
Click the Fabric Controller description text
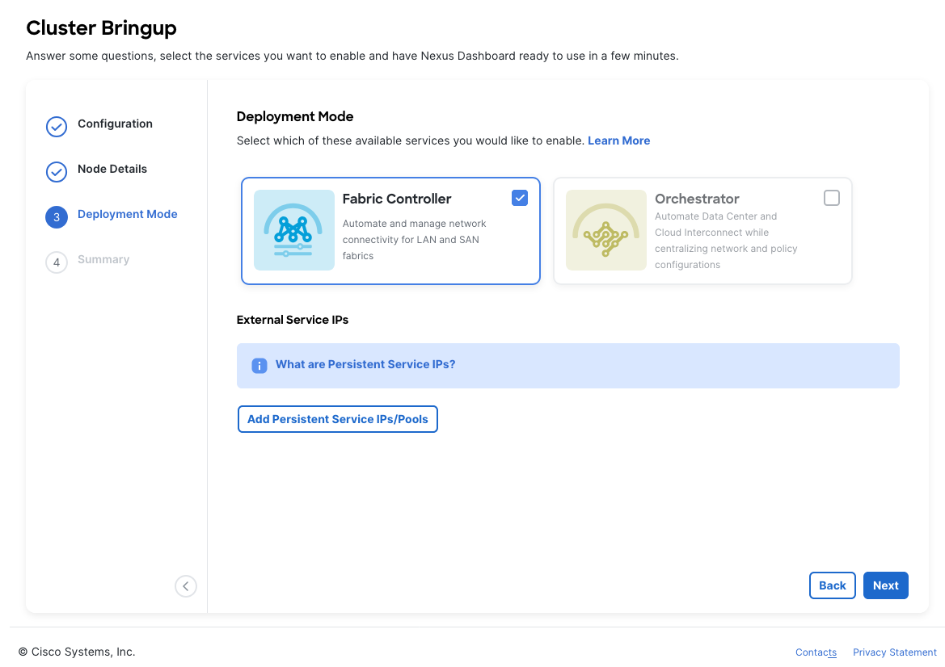(414, 240)
